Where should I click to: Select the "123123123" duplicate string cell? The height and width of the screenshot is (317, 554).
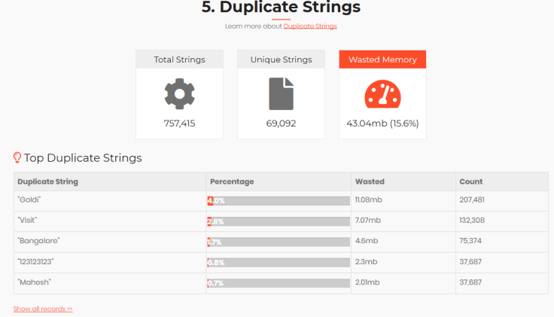(110, 262)
